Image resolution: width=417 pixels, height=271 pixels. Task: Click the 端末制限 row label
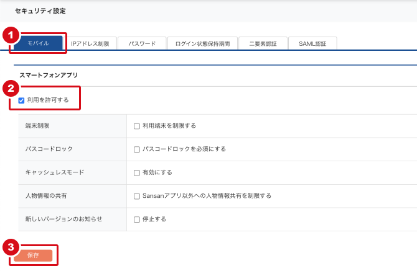tap(37, 126)
